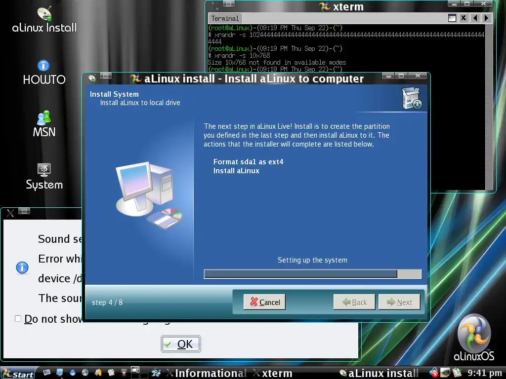Open a new terminal tab icon in xterm
The image size is (506, 379).
(452, 18)
